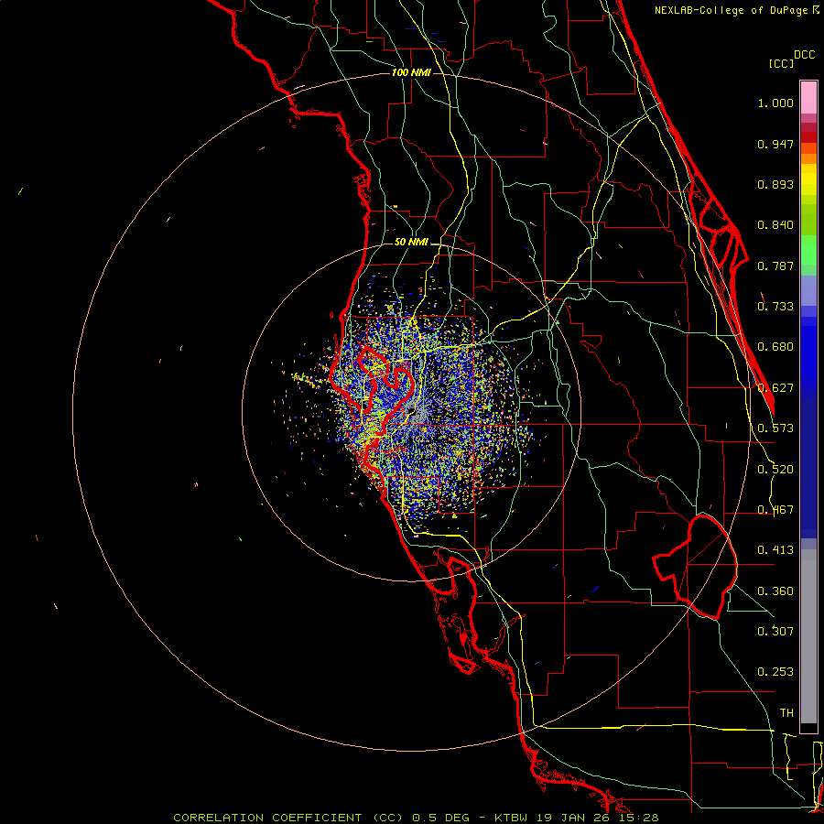
Task: Pick the bright green segment of the color bar
Action: tap(808, 250)
